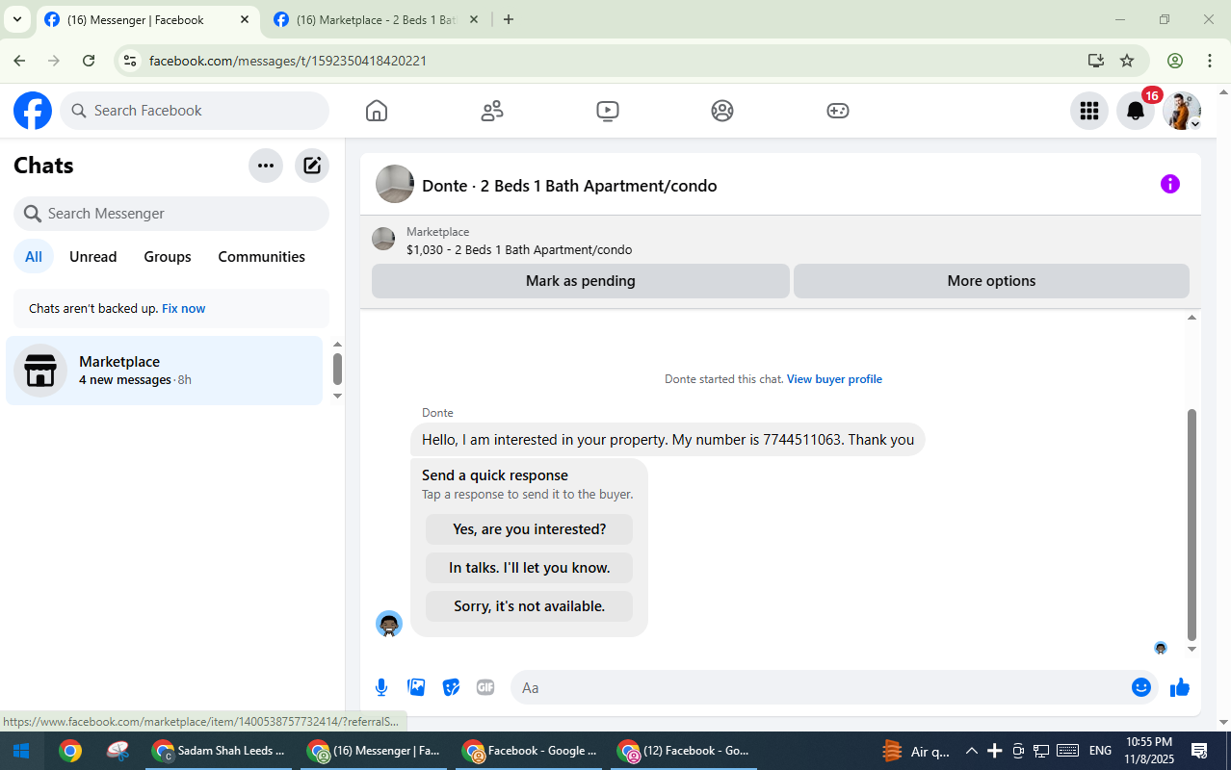This screenshot has width=1231, height=770.
Task: Send a thumbs-up like
Action: pyautogui.click(x=1180, y=687)
